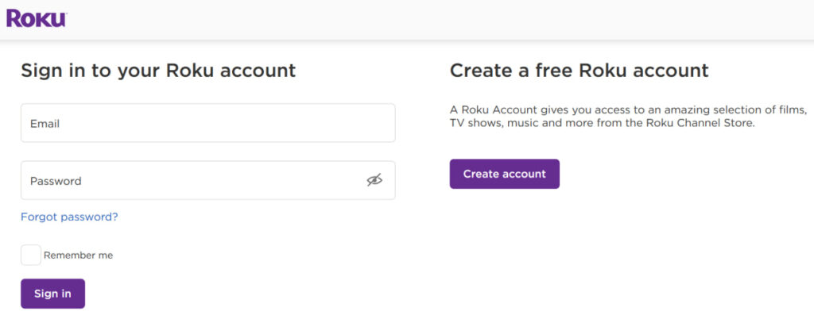
Task: Click the Password placeholder text
Action: [56, 181]
